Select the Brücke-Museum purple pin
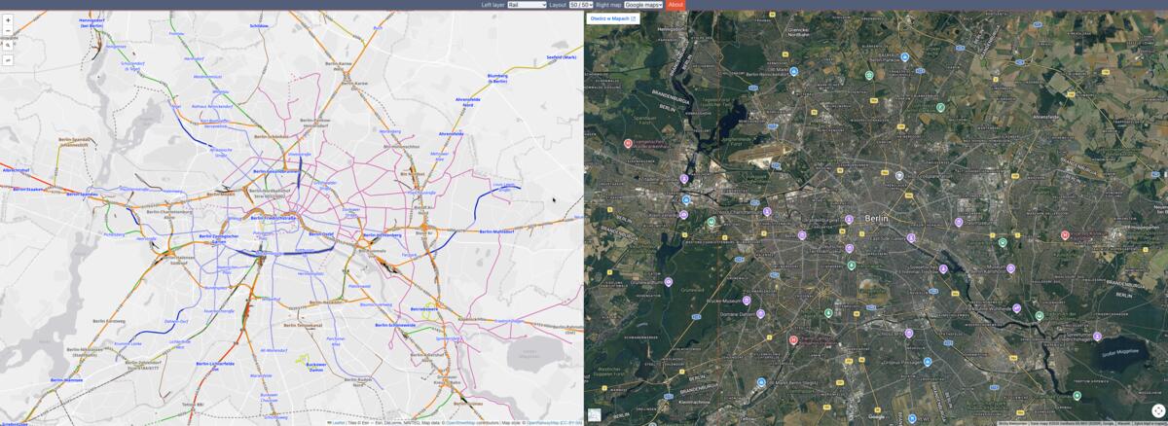This screenshot has width=1168, height=426. coord(747,301)
